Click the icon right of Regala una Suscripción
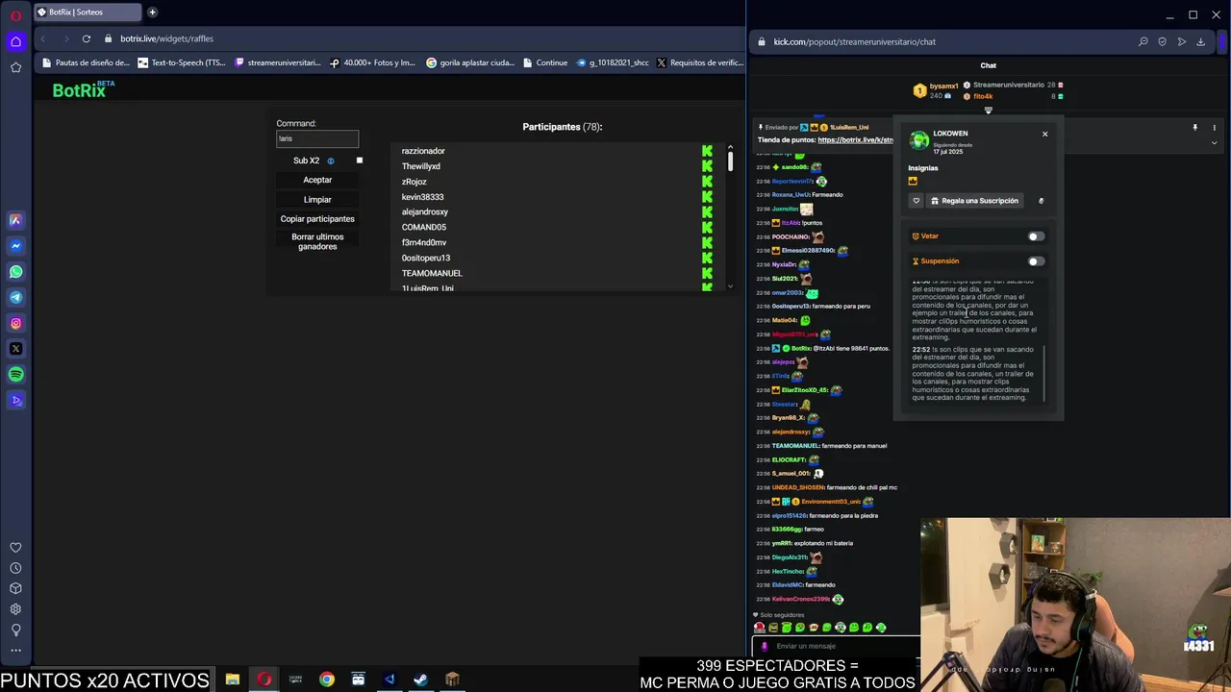The height and width of the screenshot is (692, 1231). point(1041,201)
